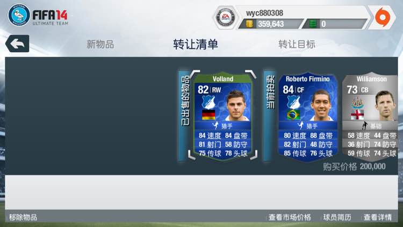Select the Volland 82 RW card

(x=223, y=117)
